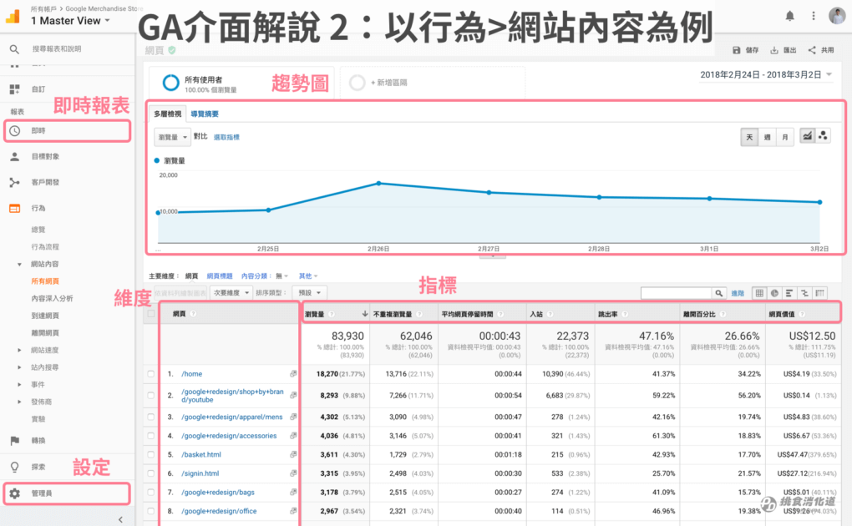The width and height of the screenshot is (852, 526).
Task: Open the three-dot more options menu
Action: point(814,16)
